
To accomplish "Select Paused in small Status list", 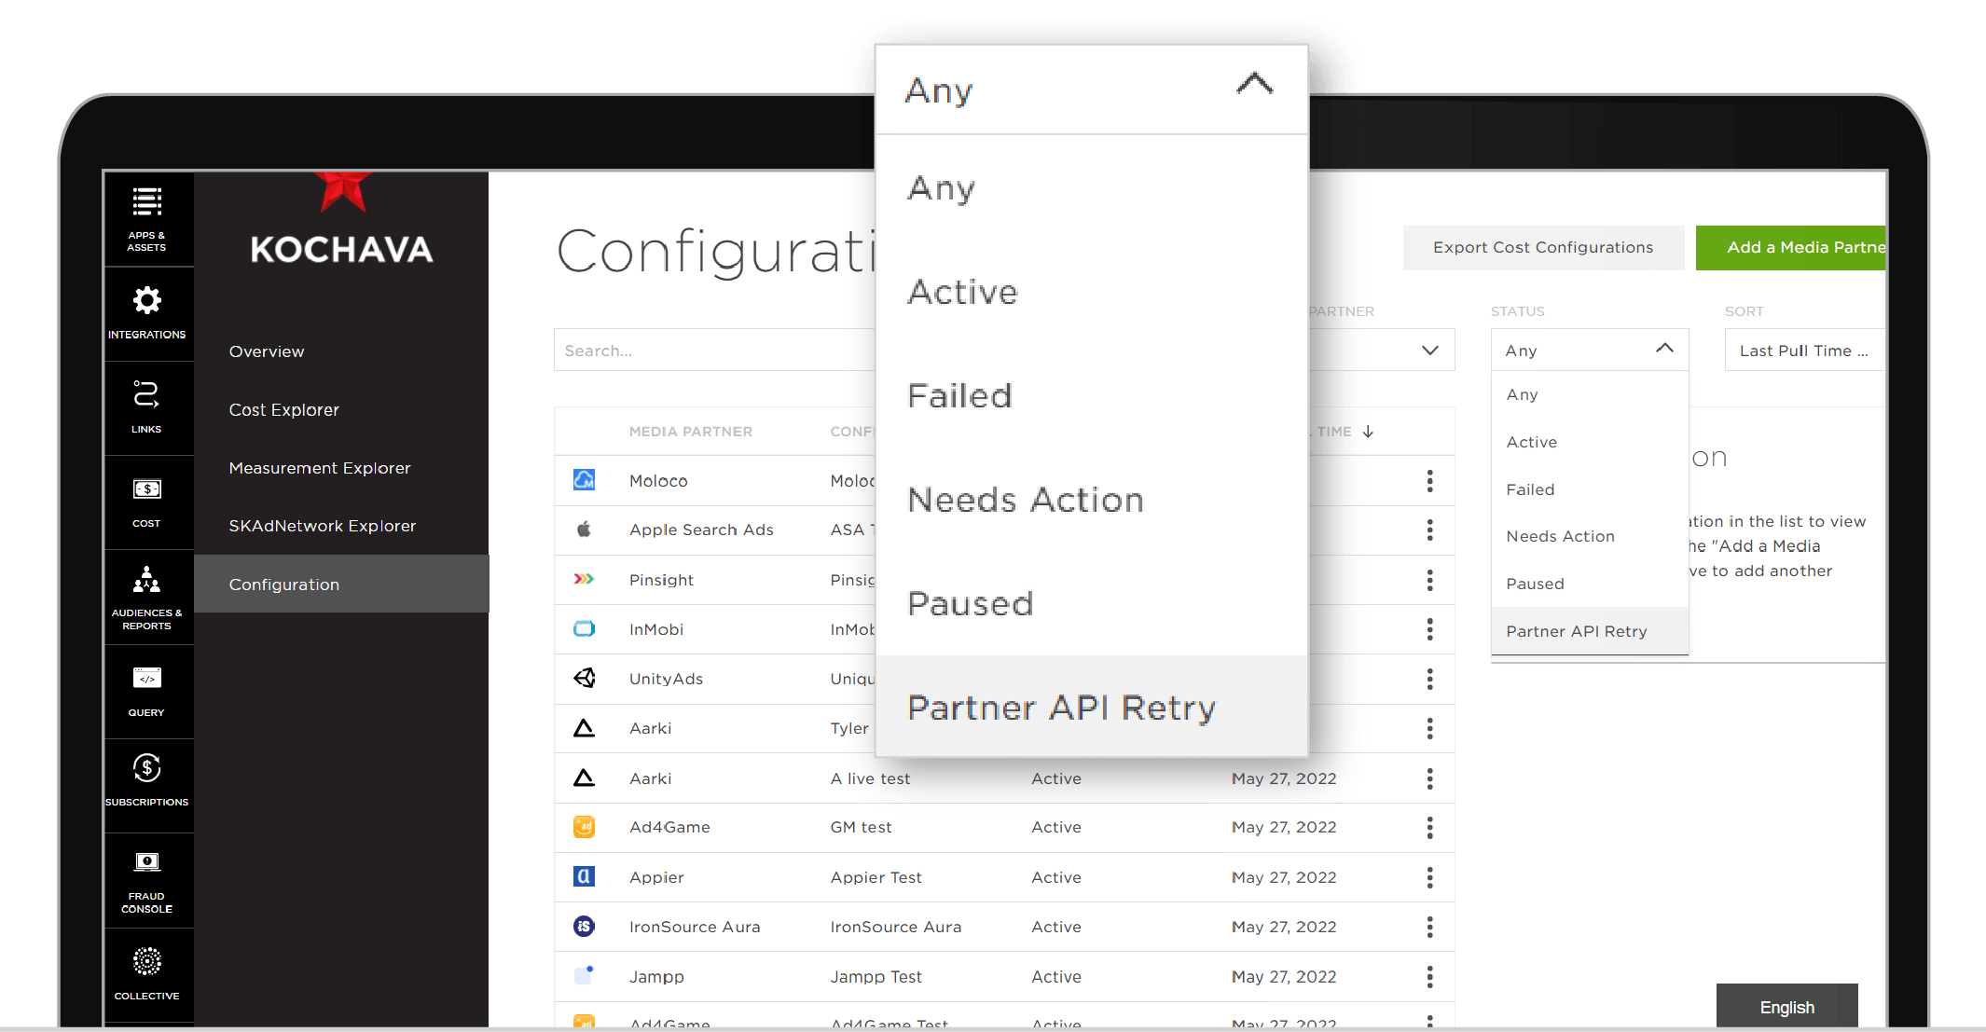I will (x=1590, y=584).
